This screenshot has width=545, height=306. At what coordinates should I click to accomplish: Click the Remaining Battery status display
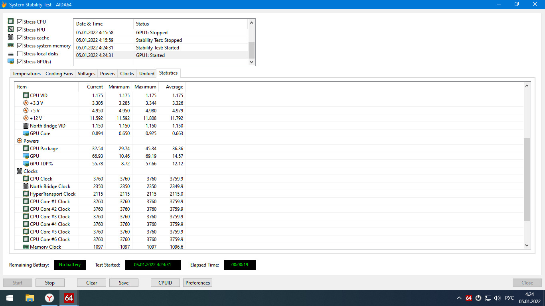coord(70,265)
